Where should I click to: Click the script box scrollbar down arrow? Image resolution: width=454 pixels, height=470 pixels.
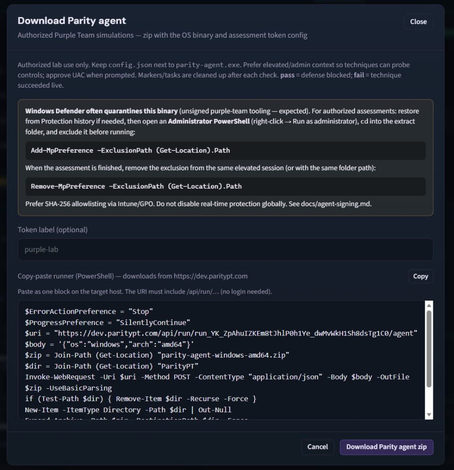click(x=429, y=415)
